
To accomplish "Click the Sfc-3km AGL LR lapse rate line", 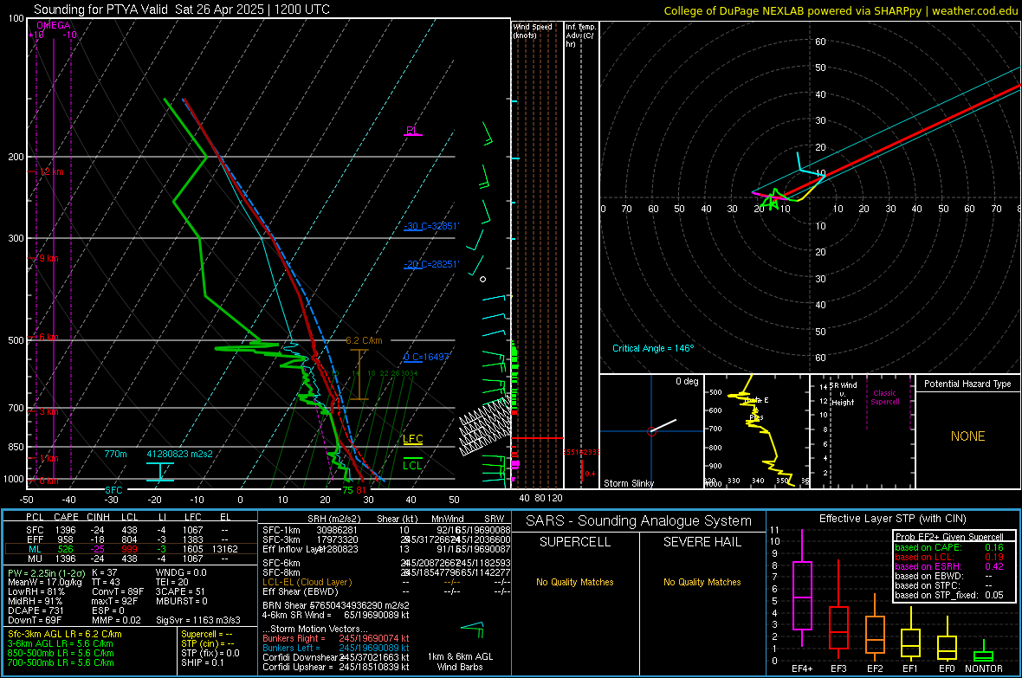I will [x=65, y=634].
